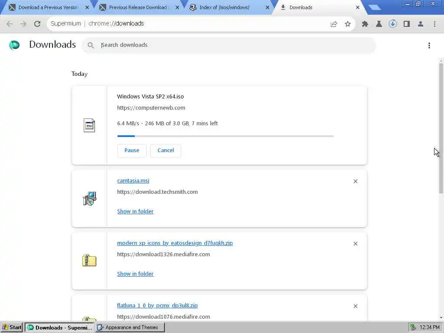The image size is (444, 333).
Task: Click the https://computernewb.com source text
Action: tap(151, 108)
